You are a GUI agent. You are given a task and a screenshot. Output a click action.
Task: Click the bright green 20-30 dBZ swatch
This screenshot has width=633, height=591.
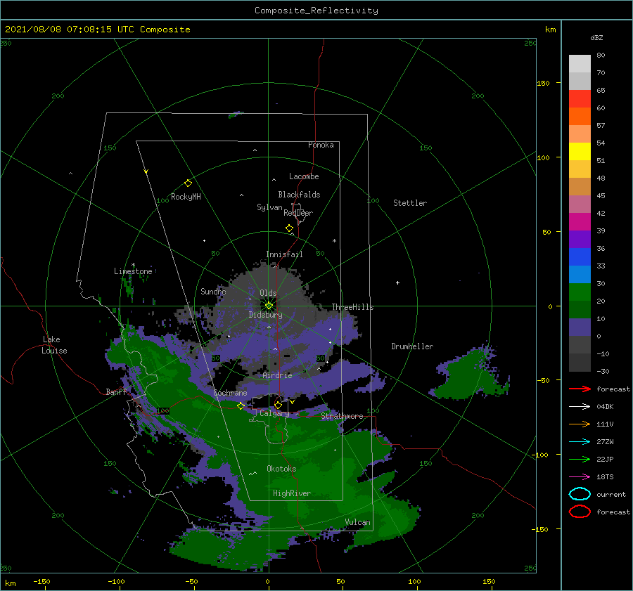(580, 292)
